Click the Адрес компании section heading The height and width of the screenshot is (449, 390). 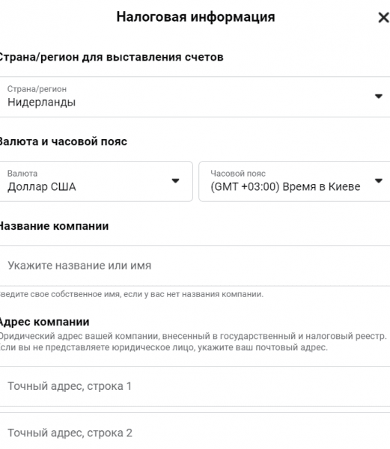44,322
